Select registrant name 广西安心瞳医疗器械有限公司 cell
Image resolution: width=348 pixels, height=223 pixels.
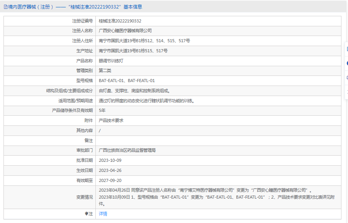pos(125,31)
